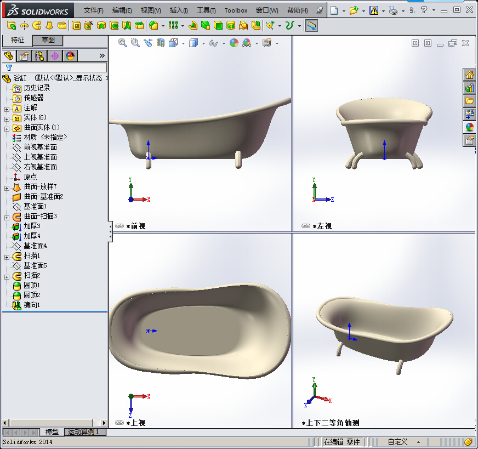Toggle the view link icon beside *前视

119,226
